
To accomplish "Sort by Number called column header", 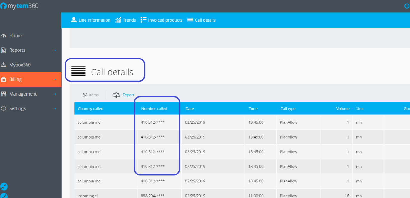I will click(x=154, y=109).
